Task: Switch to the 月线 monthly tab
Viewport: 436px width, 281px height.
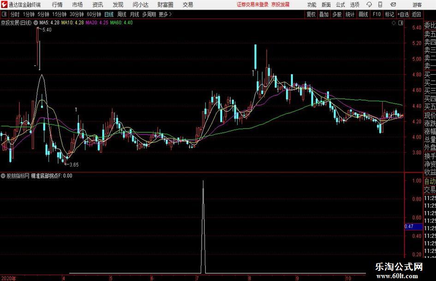Action: coord(135,14)
